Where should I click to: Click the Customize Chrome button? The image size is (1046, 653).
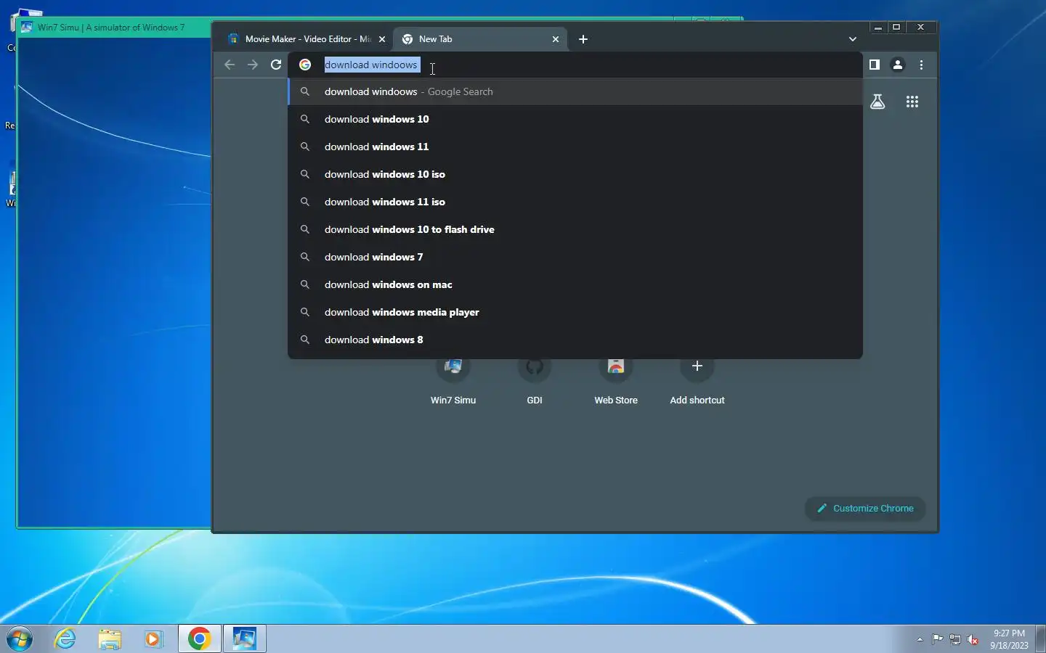(865, 509)
